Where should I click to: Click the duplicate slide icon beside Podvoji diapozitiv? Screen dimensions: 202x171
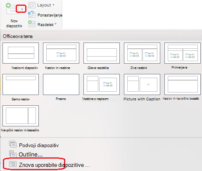point(13,144)
